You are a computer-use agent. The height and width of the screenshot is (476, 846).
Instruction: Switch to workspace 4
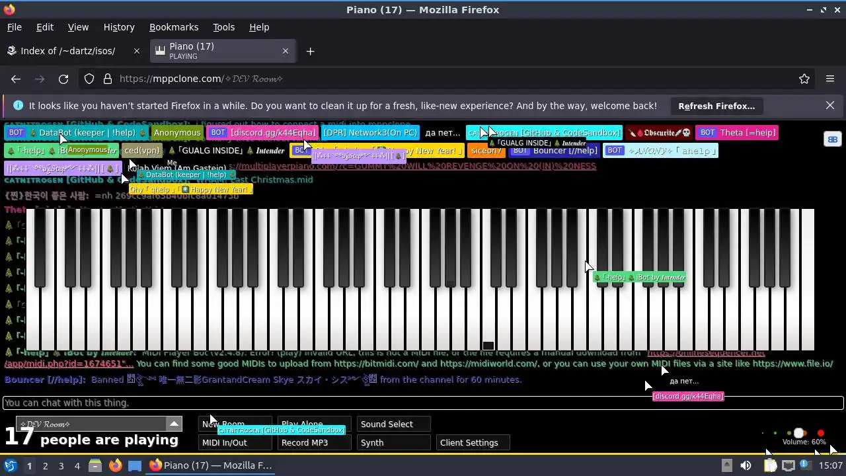click(77, 465)
